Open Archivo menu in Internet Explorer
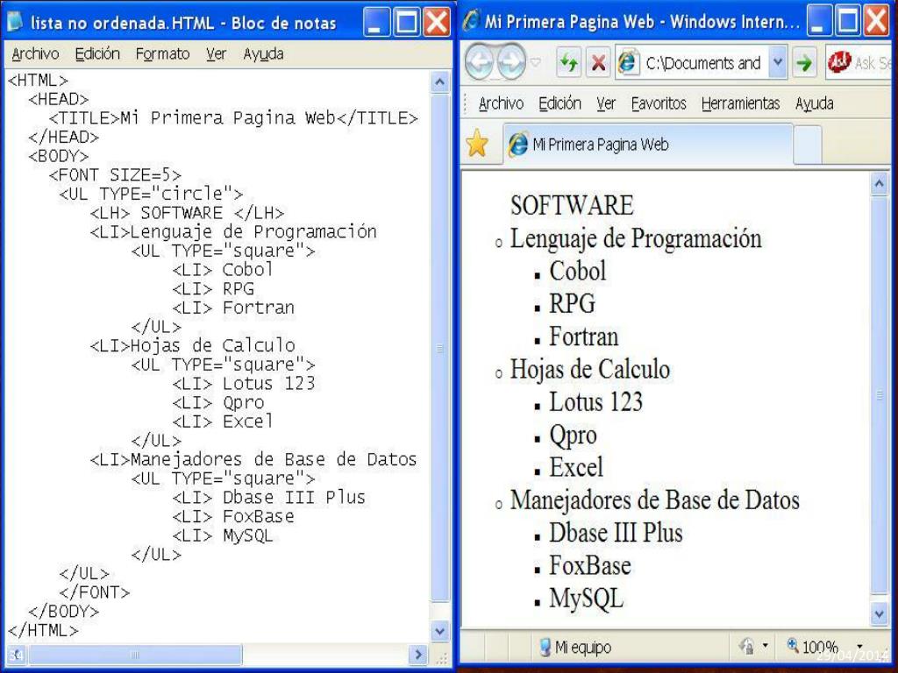 (501, 103)
